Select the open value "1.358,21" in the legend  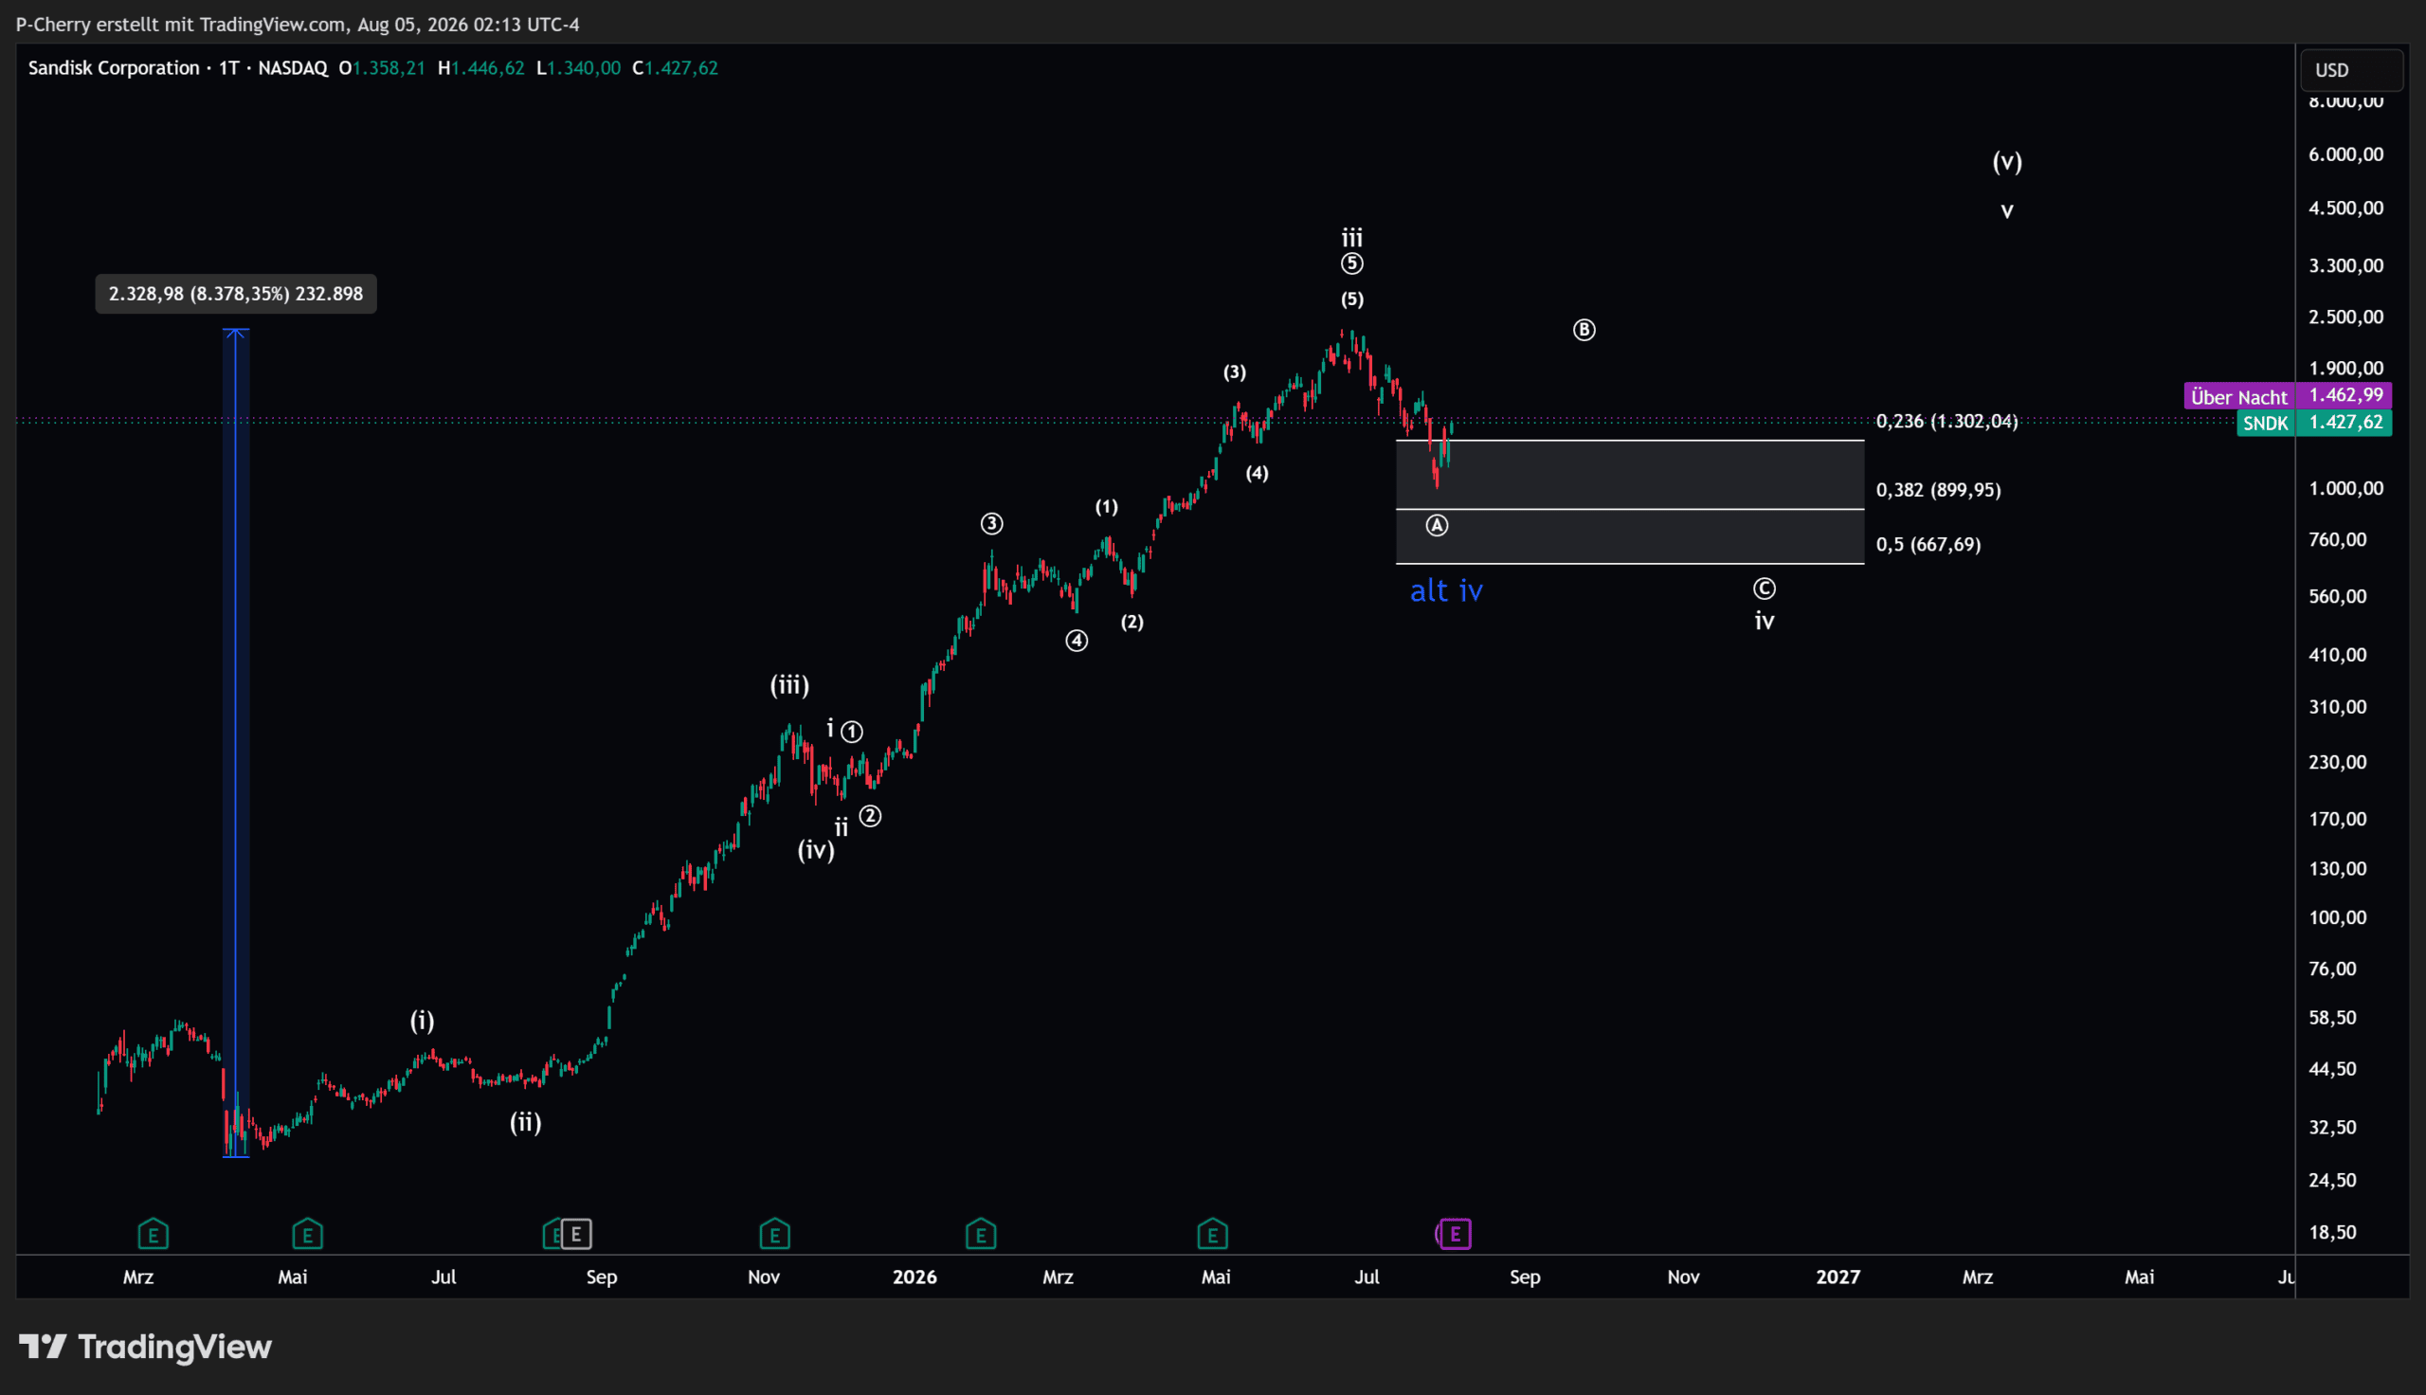pos(389,68)
